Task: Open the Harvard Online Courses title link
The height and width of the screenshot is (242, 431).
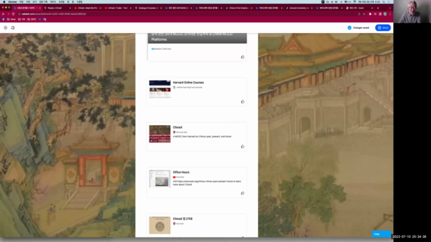Action: point(189,83)
